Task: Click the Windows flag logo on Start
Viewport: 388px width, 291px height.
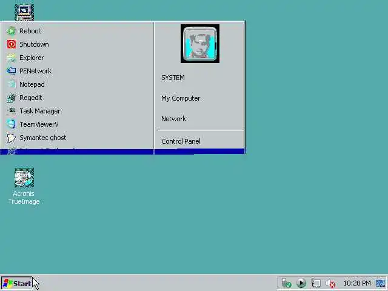Action: pyautogui.click(x=8, y=284)
